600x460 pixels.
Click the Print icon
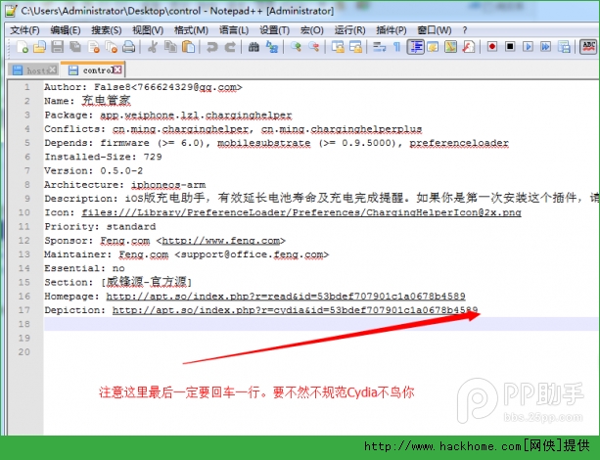click(128, 47)
